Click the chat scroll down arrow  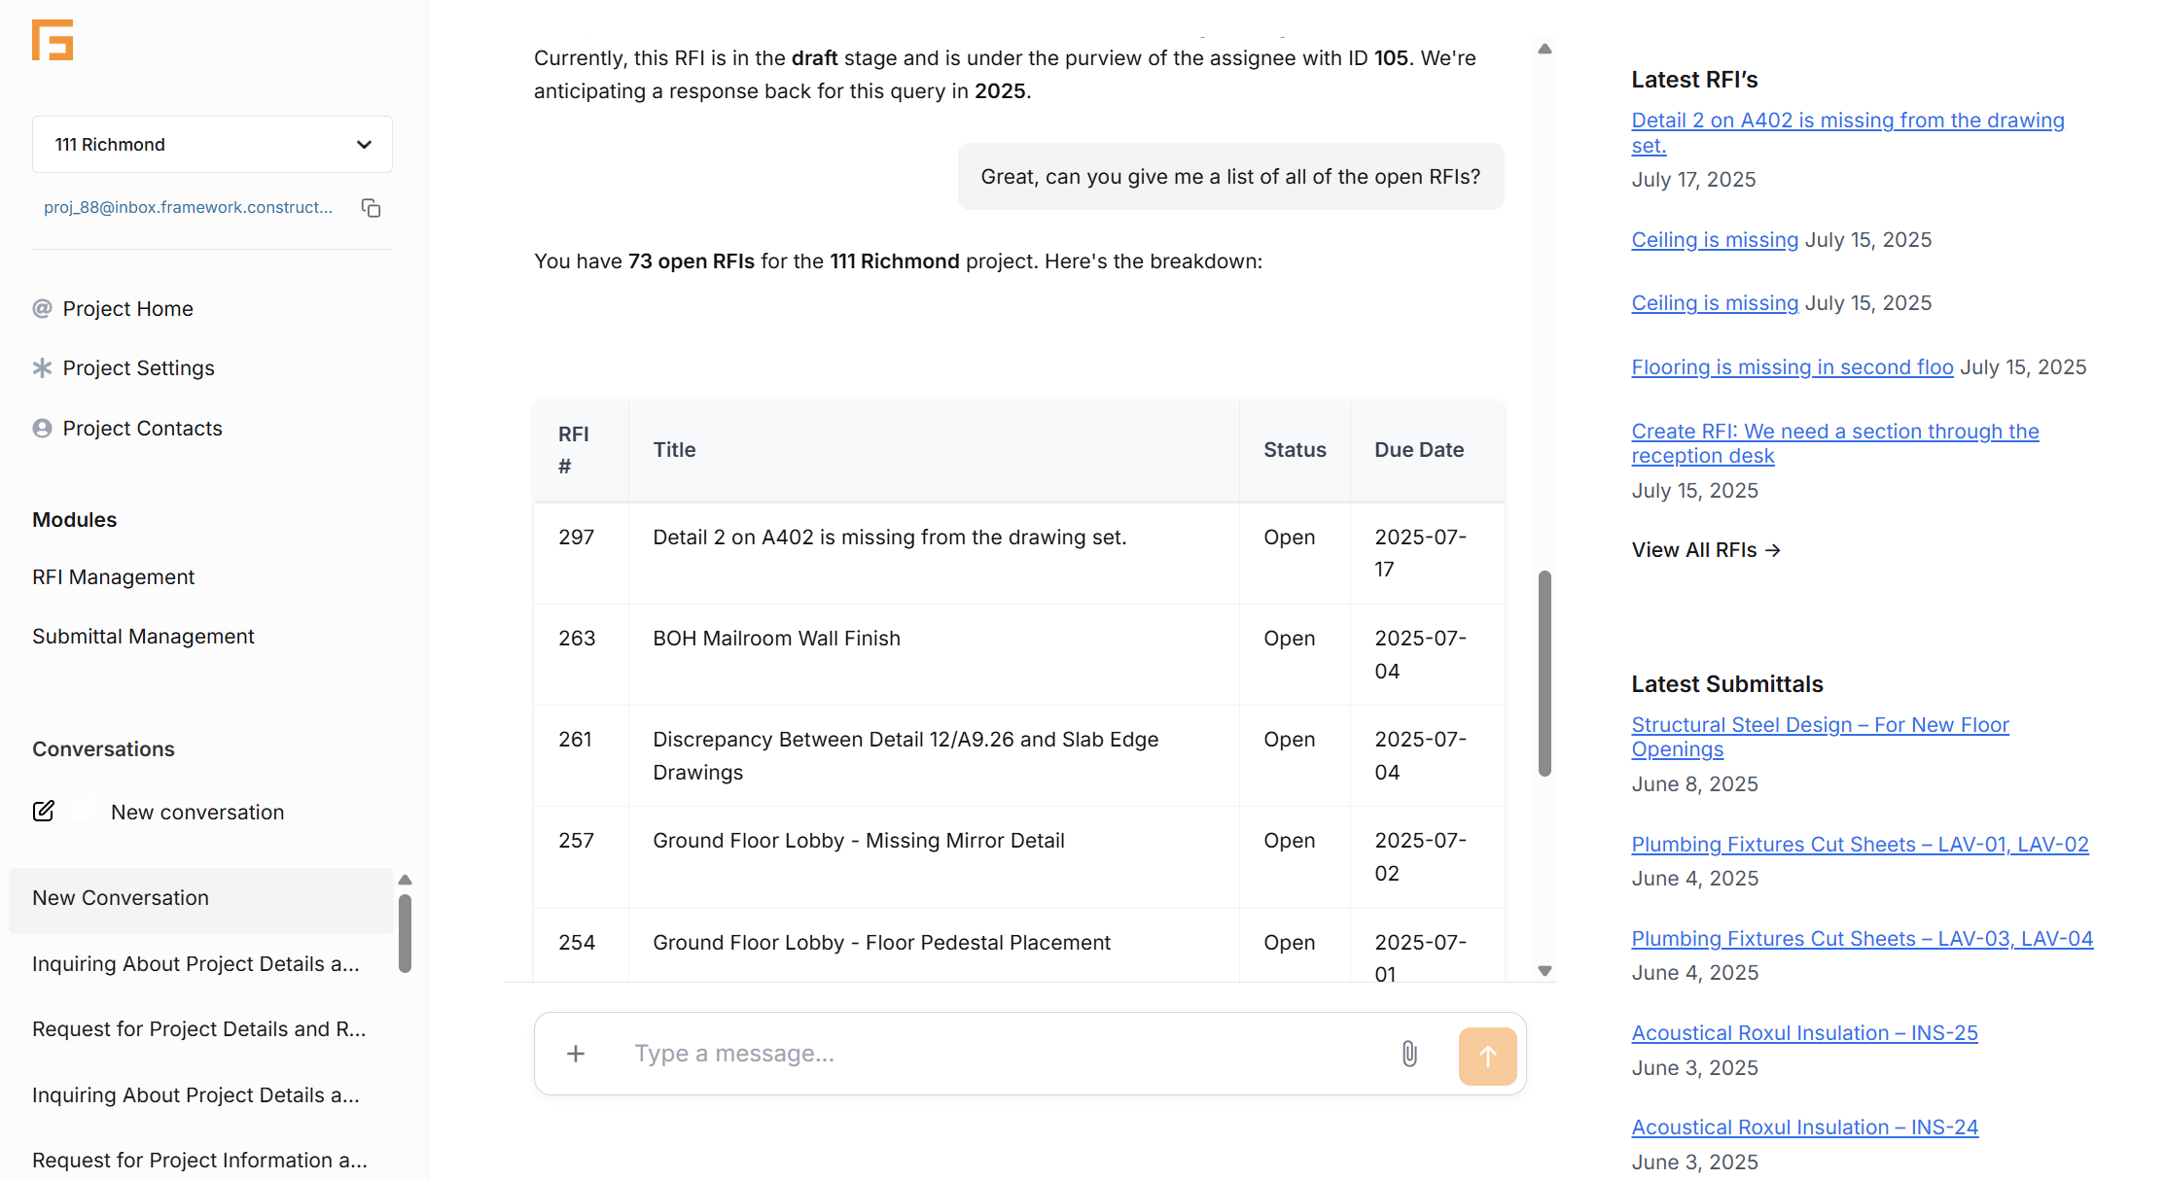pyautogui.click(x=1544, y=971)
